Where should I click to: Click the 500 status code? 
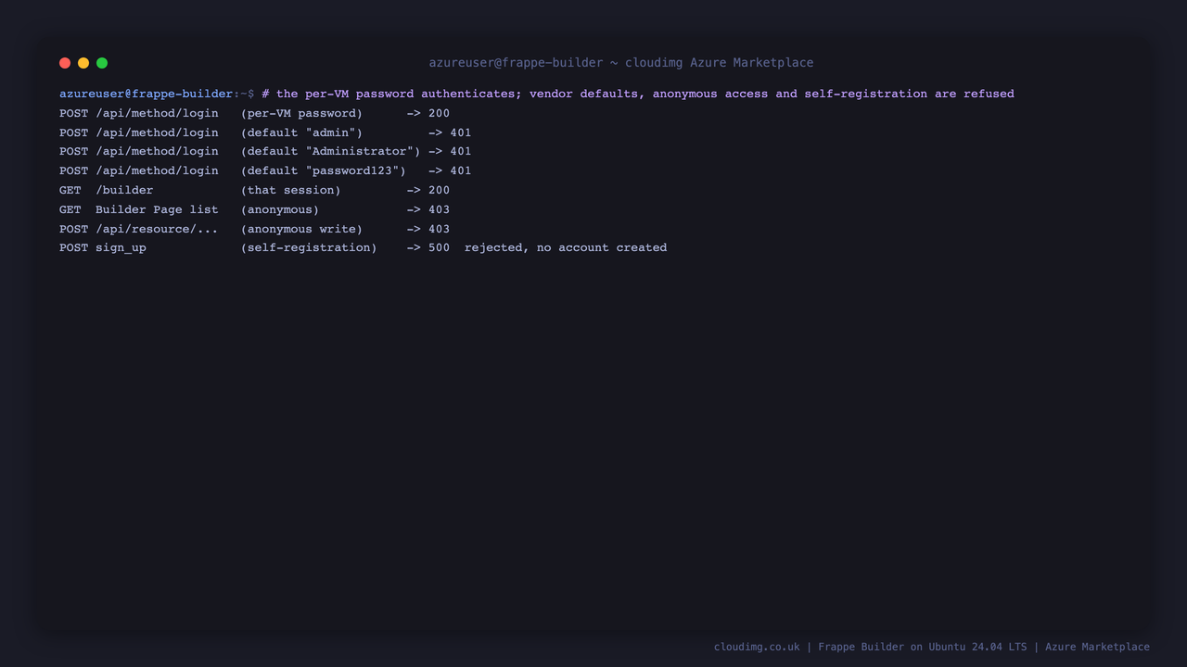tap(439, 247)
